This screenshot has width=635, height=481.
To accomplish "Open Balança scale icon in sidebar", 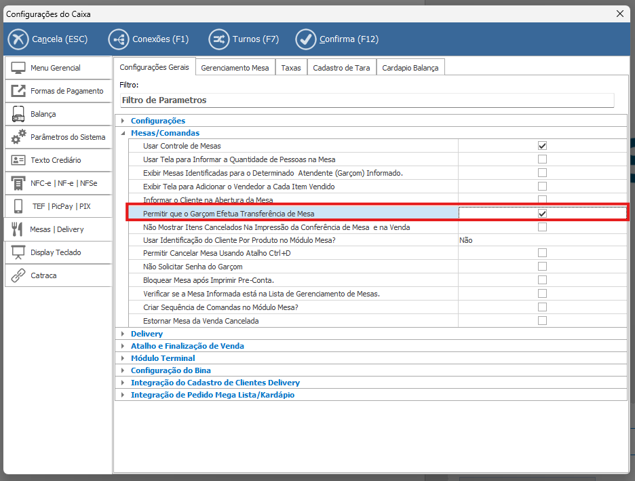I will [19, 114].
